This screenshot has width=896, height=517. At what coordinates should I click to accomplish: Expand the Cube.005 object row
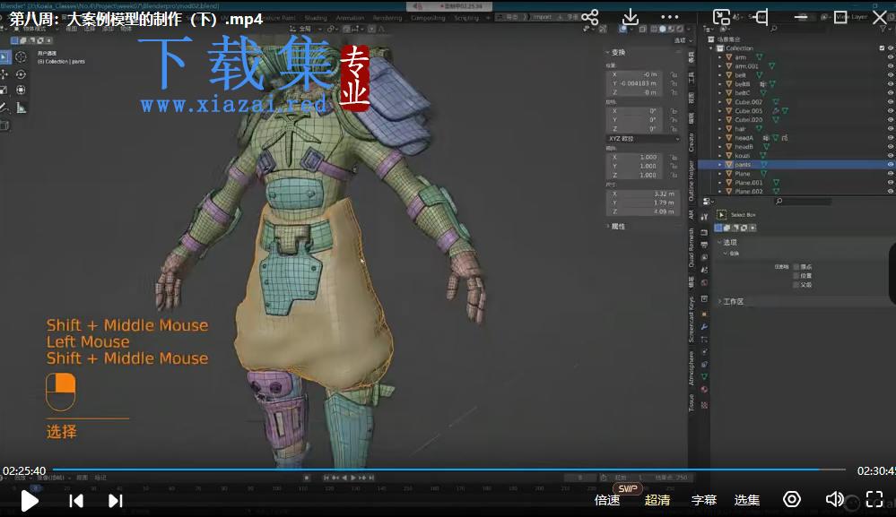point(720,111)
